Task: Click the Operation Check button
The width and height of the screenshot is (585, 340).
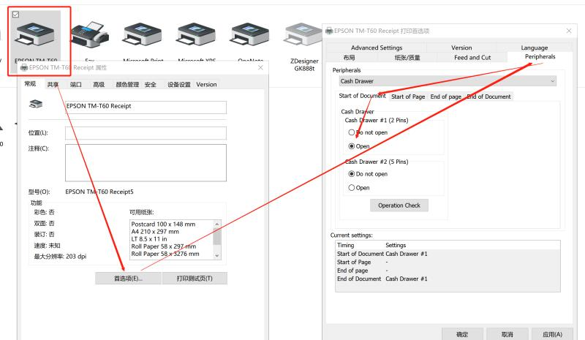Action: point(399,205)
